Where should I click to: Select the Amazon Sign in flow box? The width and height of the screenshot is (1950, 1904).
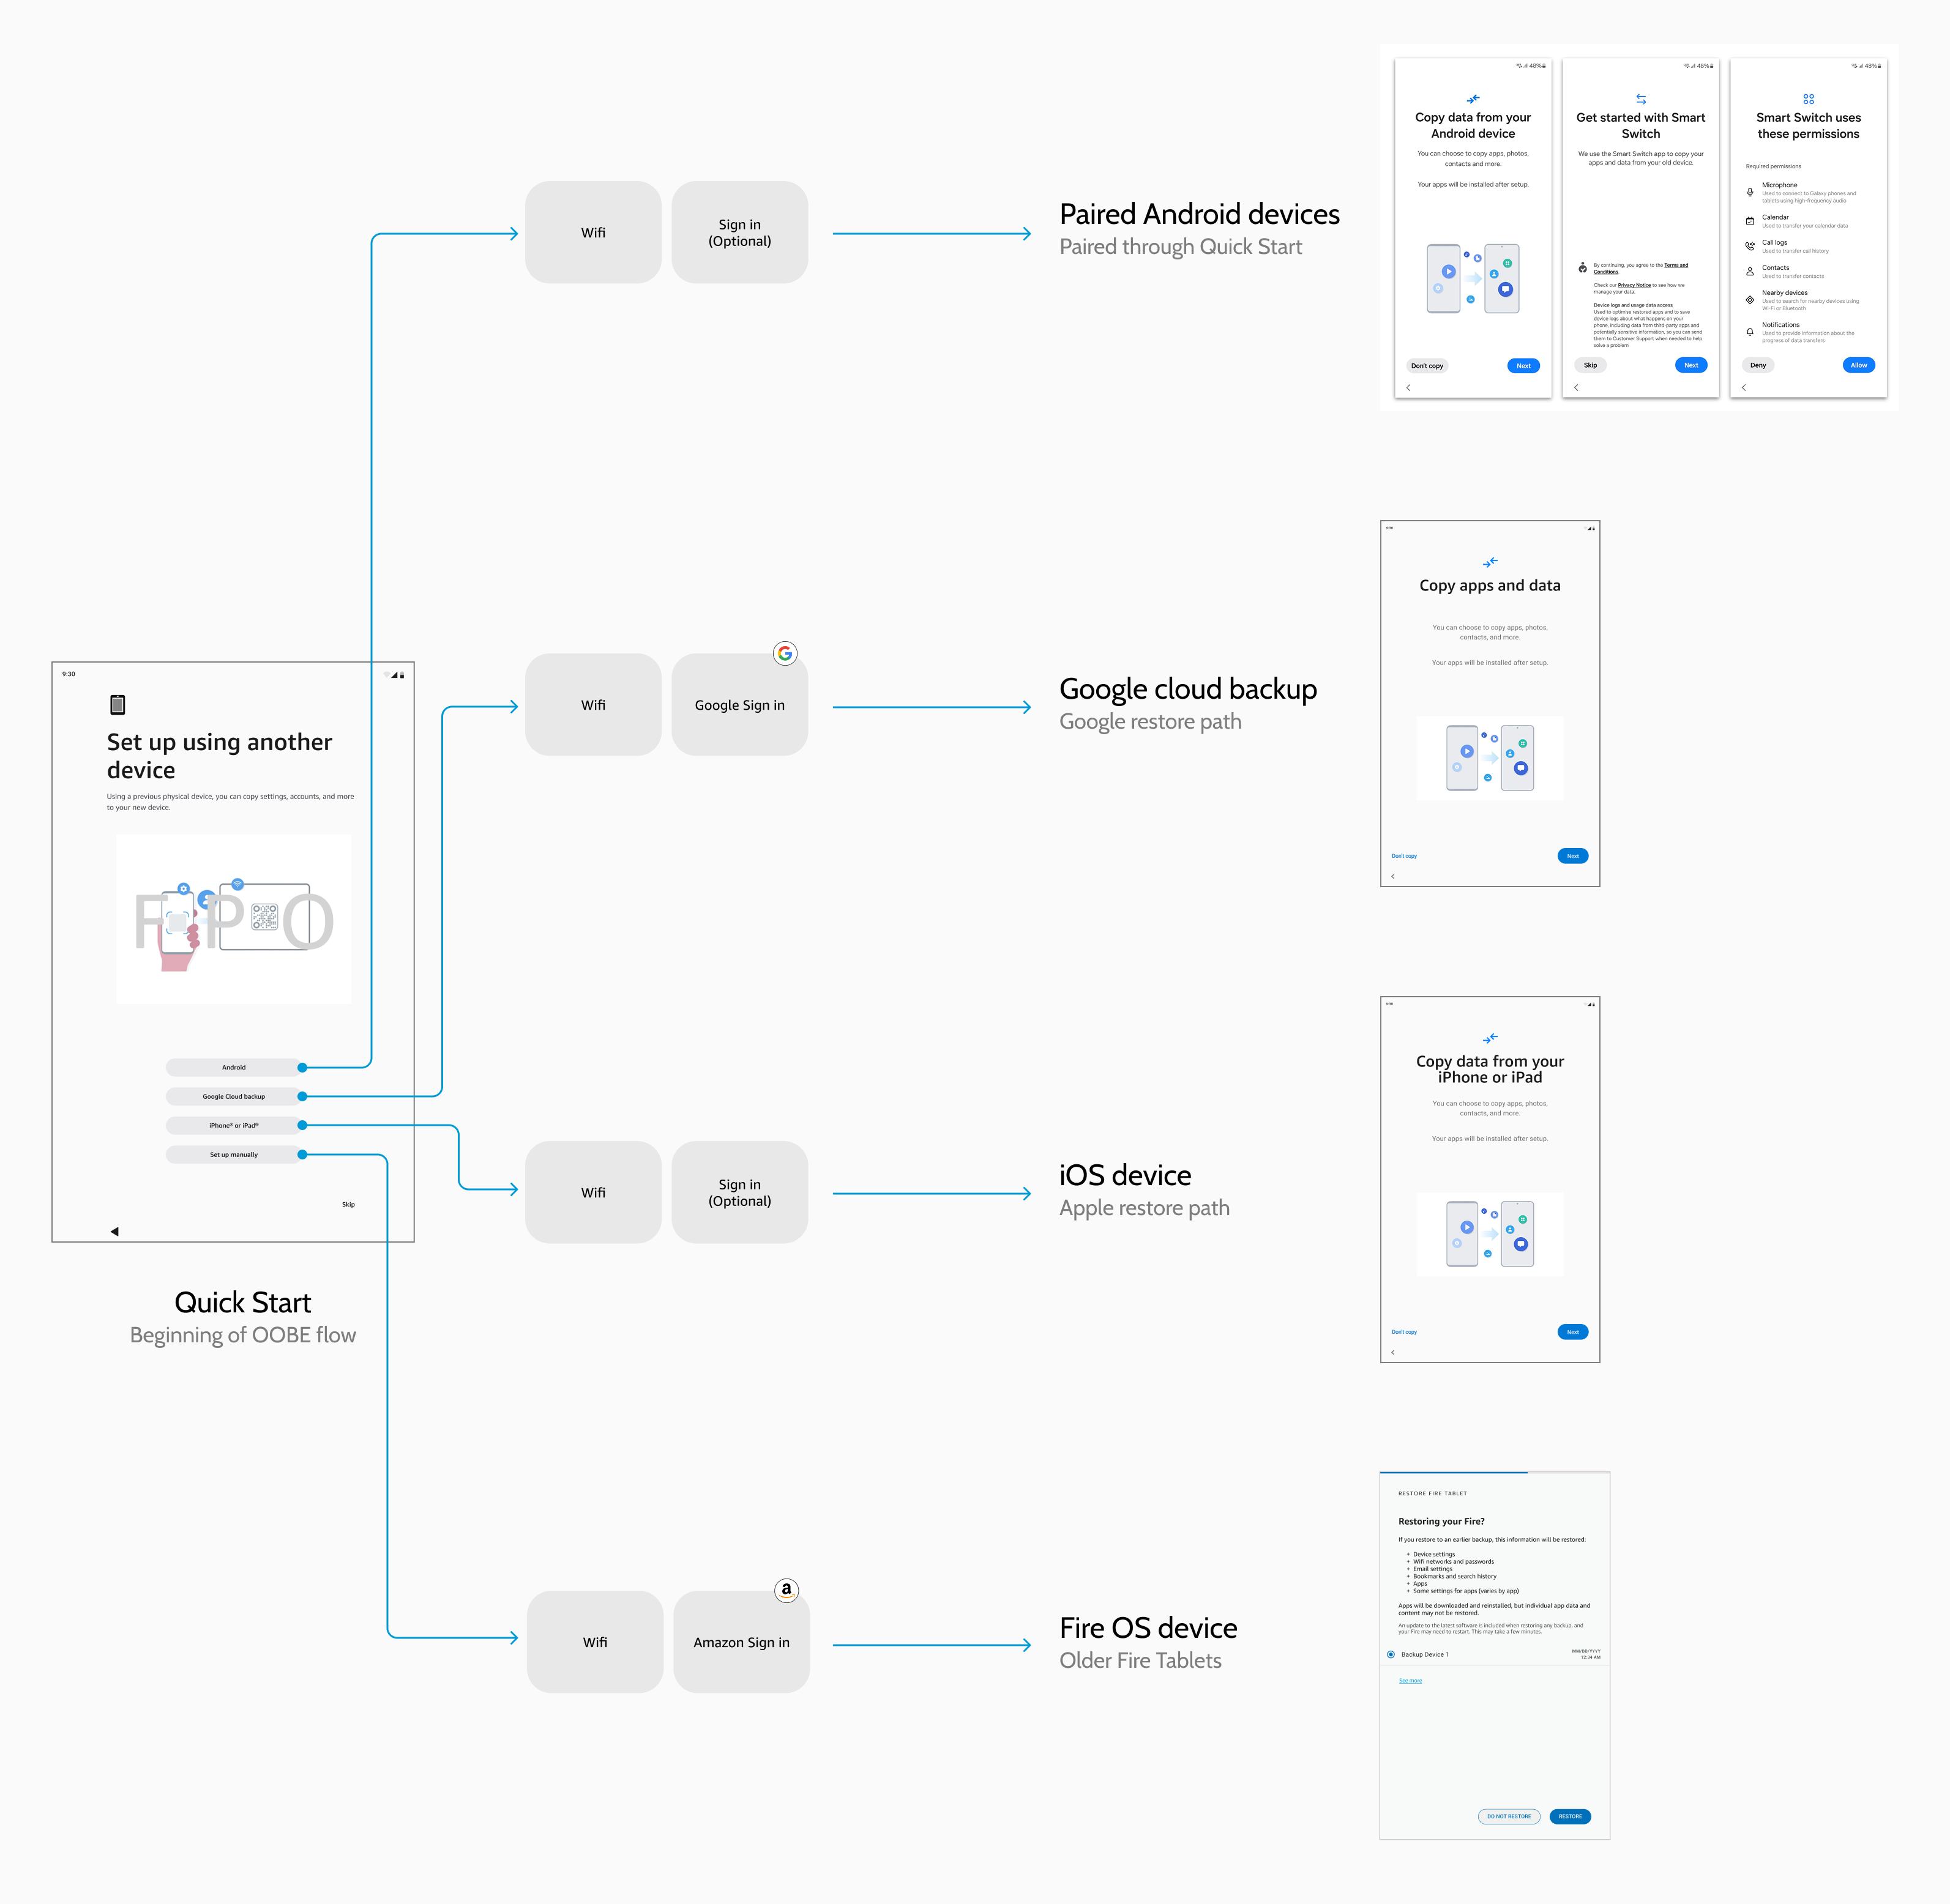point(741,1642)
